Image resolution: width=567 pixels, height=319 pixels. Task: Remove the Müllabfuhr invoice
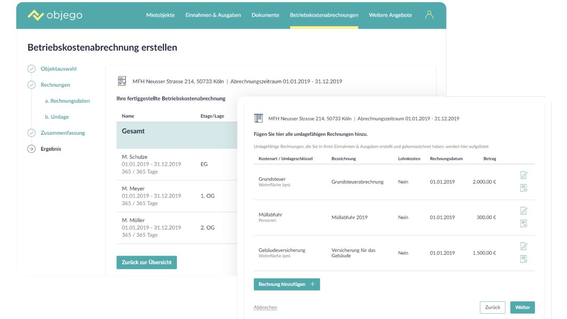pyautogui.click(x=524, y=223)
